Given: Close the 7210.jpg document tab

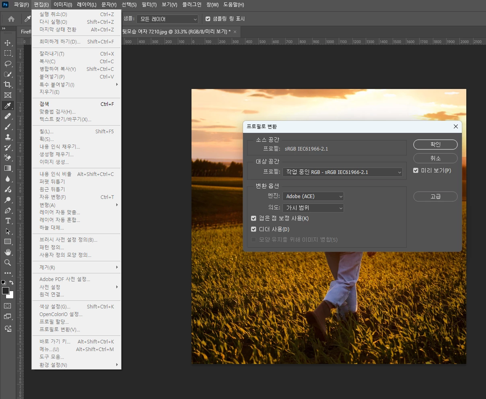Looking at the screenshot, I should pyautogui.click(x=235, y=31).
